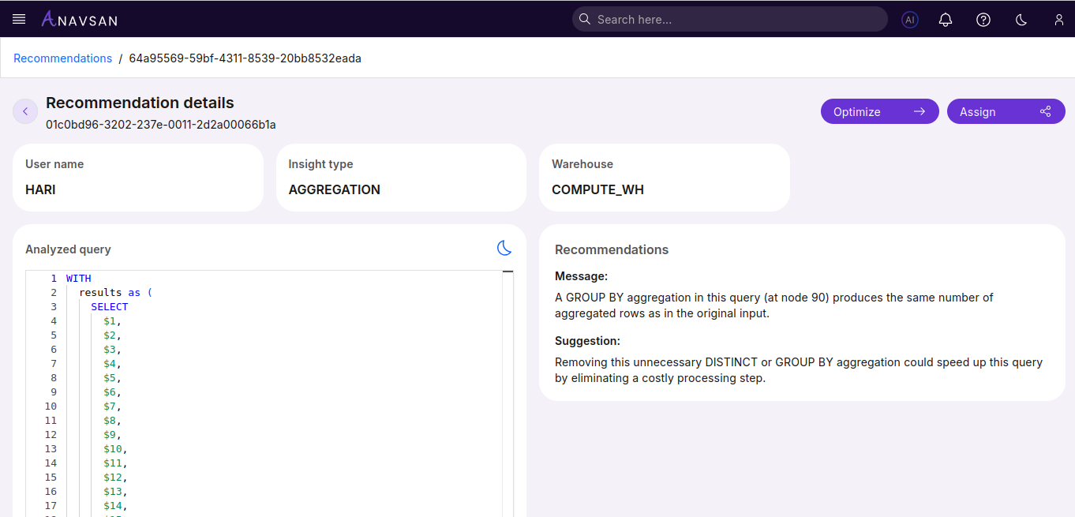This screenshot has width=1075, height=517.
Task: Open help using the question mark icon
Action: [983, 20]
